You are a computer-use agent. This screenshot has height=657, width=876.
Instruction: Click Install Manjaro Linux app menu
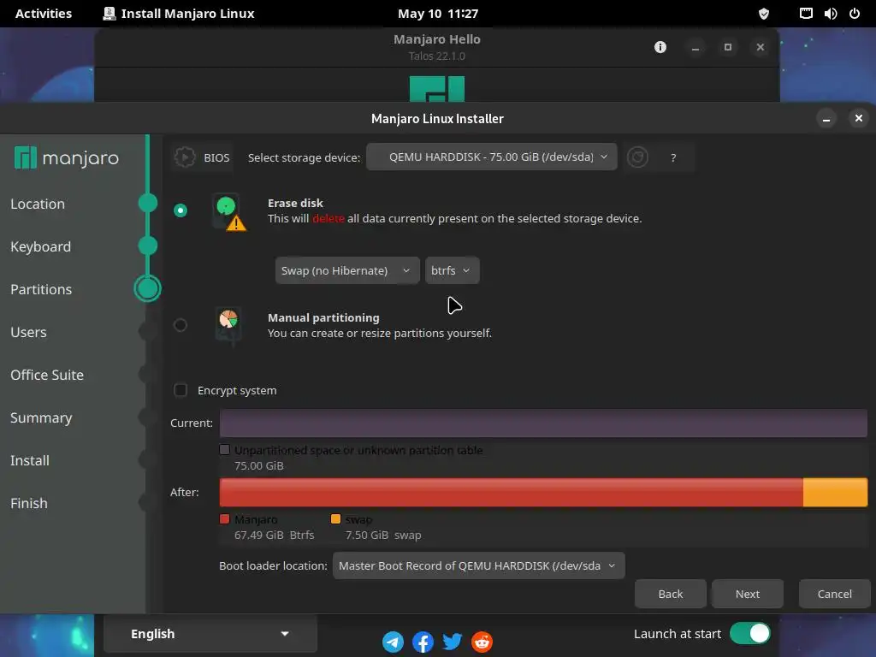(179, 14)
